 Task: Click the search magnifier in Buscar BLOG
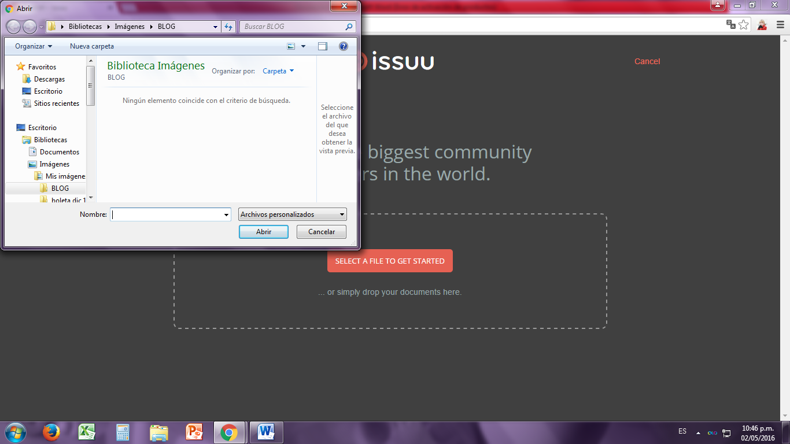(x=349, y=27)
